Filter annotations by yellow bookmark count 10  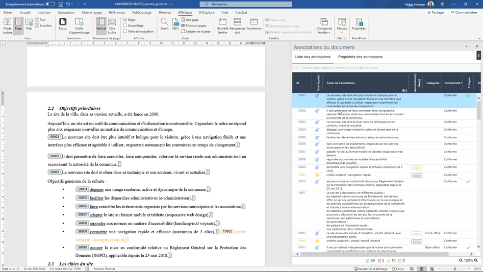click(391, 261)
